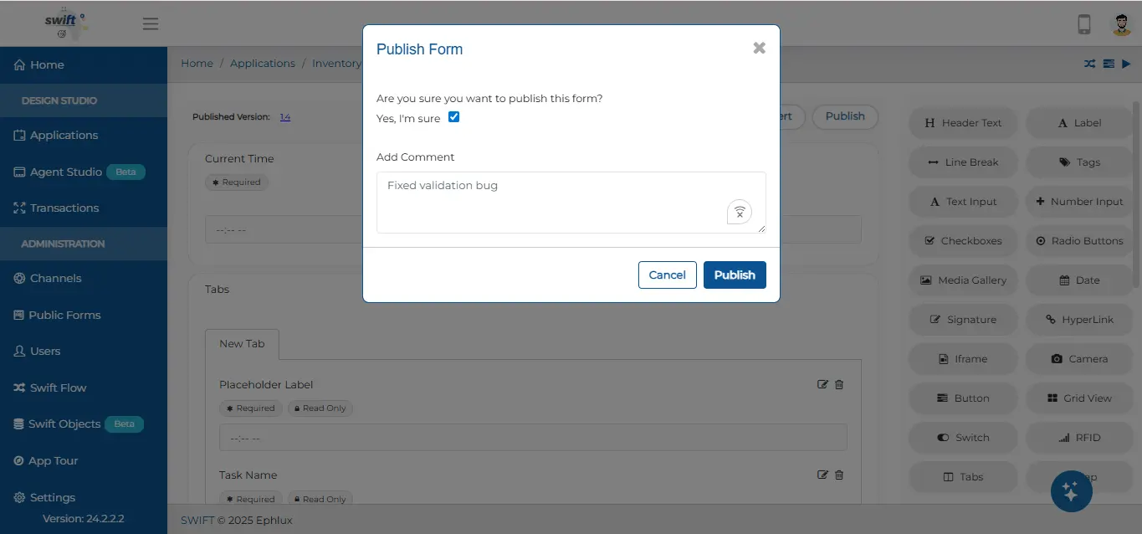Screen dimensions: 1142x534
Task: Click the sparkle AI assistant floating button
Action: click(x=1072, y=490)
